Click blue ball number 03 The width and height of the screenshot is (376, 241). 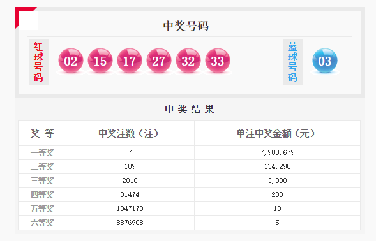(325, 61)
